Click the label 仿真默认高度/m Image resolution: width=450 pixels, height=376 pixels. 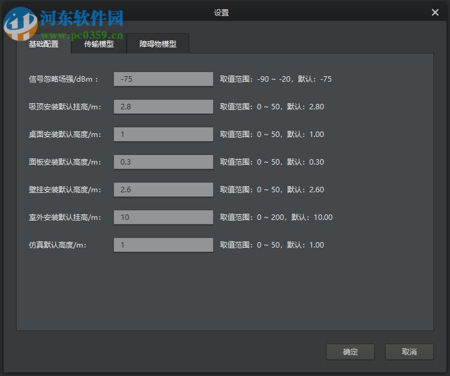[x=58, y=245]
